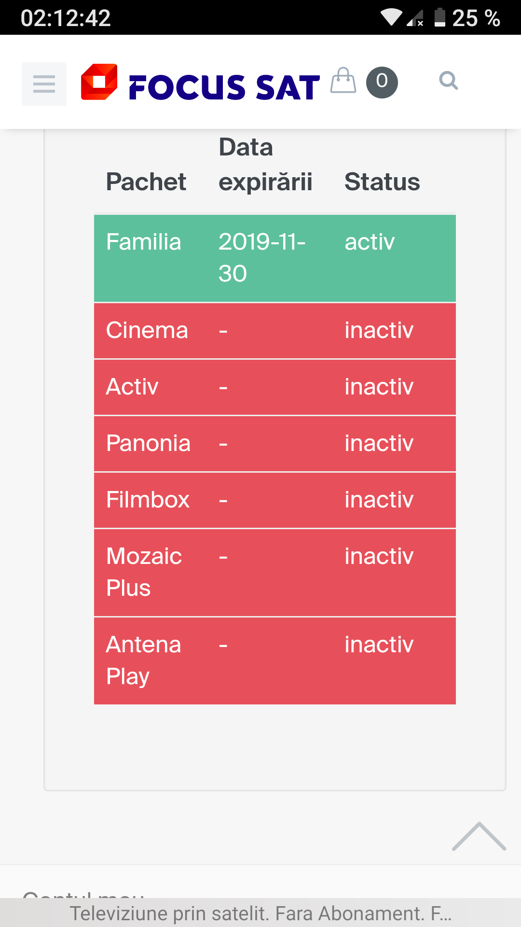The image size is (521, 927).
Task: Tap the Mozaic Plus package name
Action: 144,572
